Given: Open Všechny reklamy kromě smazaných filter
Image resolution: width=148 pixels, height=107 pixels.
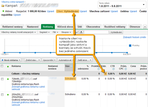Looking at the screenshot, I should pos(18,32).
